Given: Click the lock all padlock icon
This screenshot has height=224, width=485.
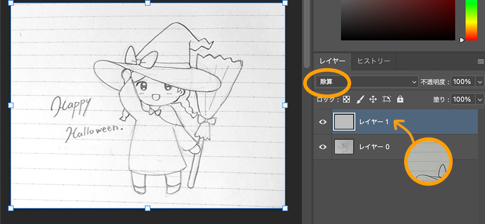Looking at the screenshot, I should pyautogui.click(x=400, y=99).
